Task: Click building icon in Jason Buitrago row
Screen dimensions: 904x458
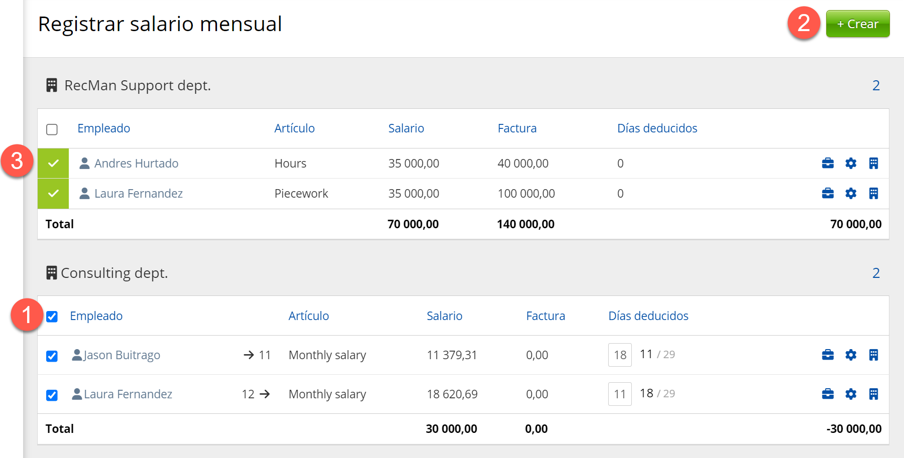Action: pyautogui.click(x=873, y=355)
